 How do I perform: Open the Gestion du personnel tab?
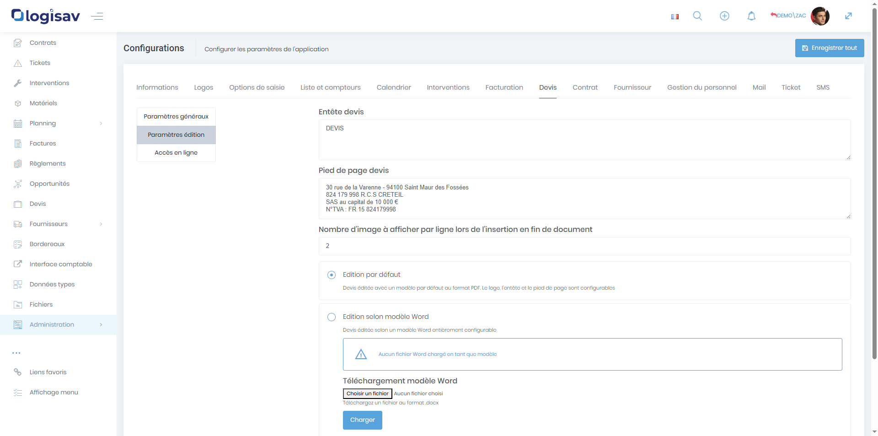[x=701, y=87]
